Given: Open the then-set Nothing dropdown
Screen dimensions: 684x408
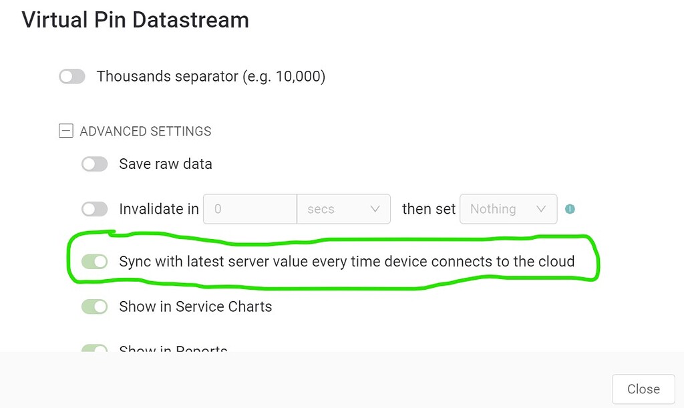Looking at the screenshot, I should click(508, 209).
